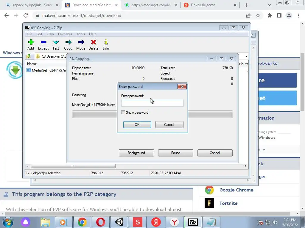Viewport: 305px width, 228px height.
Task: Open the View menu in 7-Zip
Action: point(50,34)
